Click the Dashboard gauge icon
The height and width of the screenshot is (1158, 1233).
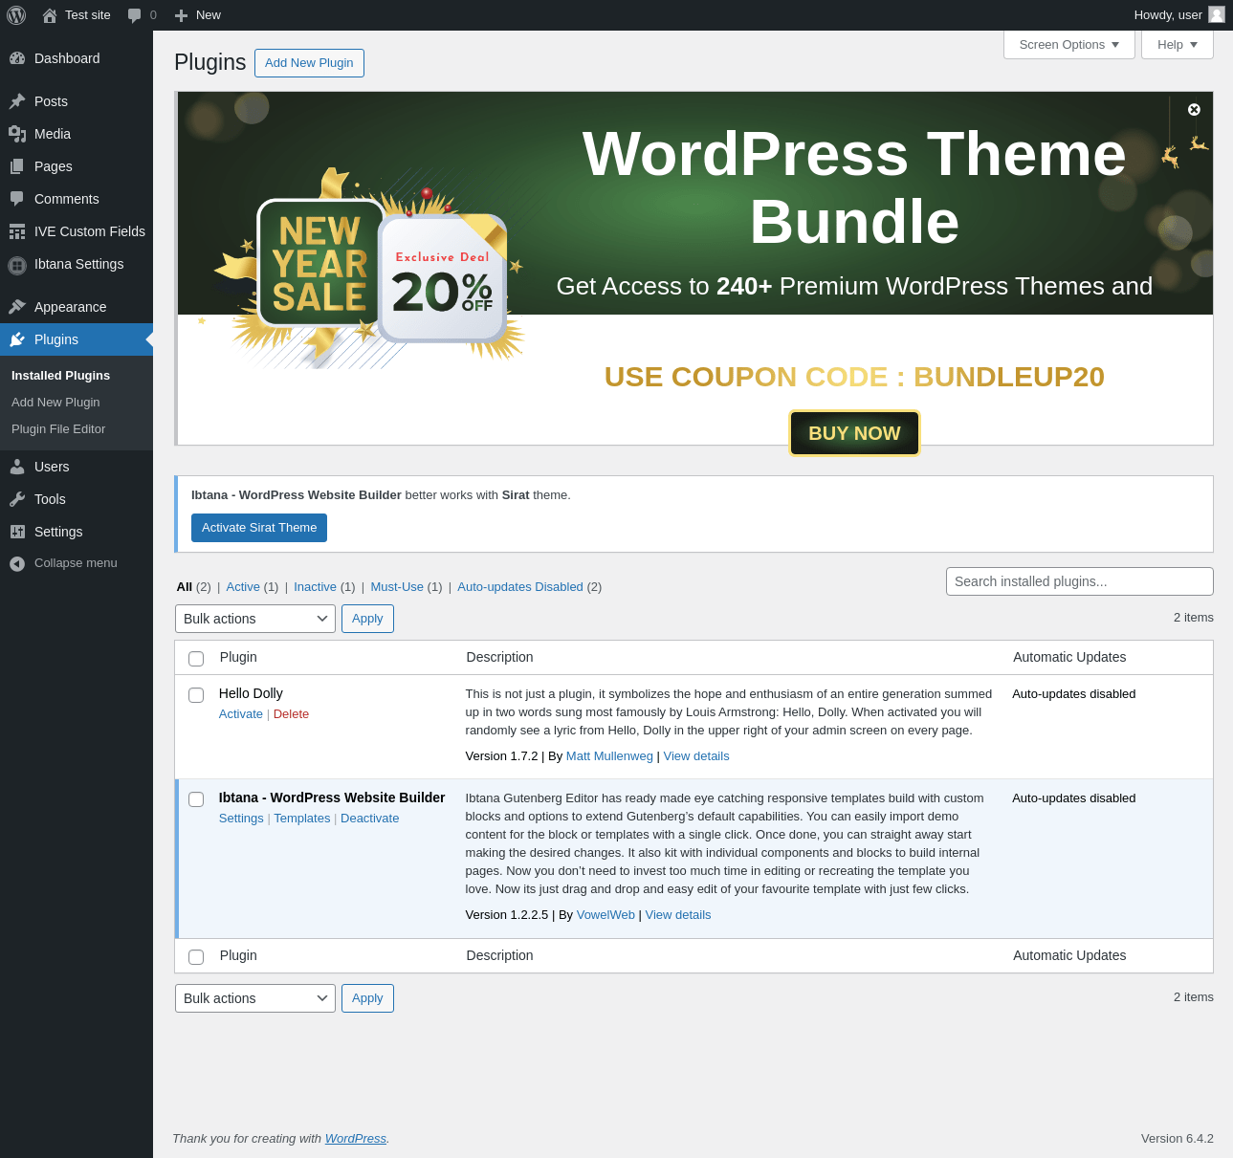(x=17, y=58)
